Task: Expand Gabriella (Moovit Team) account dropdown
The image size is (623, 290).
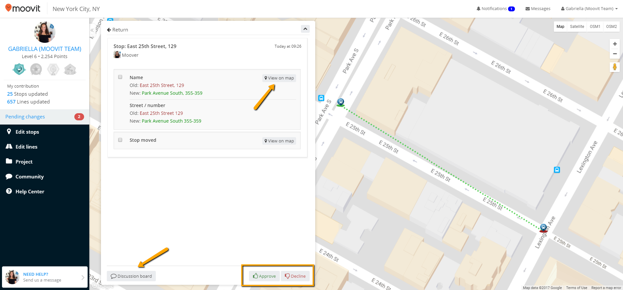Action: [589, 9]
